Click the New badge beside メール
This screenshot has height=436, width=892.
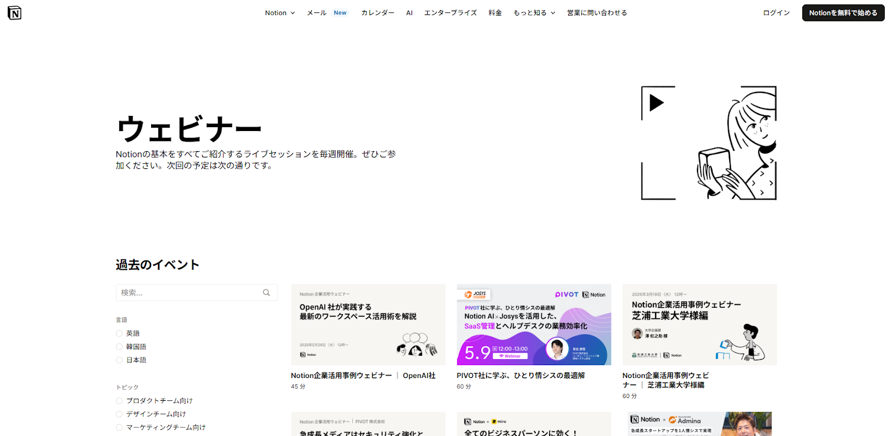pos(340,13)
